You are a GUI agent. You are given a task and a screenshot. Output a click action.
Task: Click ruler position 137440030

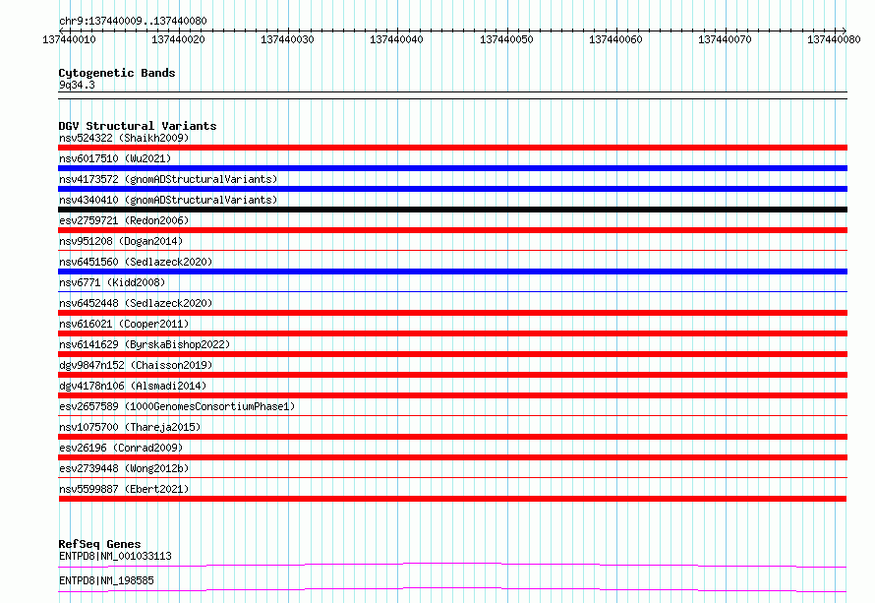tap(287, 39)
